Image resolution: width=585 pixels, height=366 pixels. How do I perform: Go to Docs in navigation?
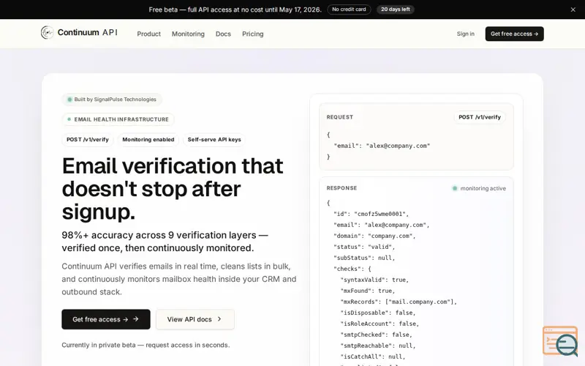pyautogui.click(x=223, y=34)
